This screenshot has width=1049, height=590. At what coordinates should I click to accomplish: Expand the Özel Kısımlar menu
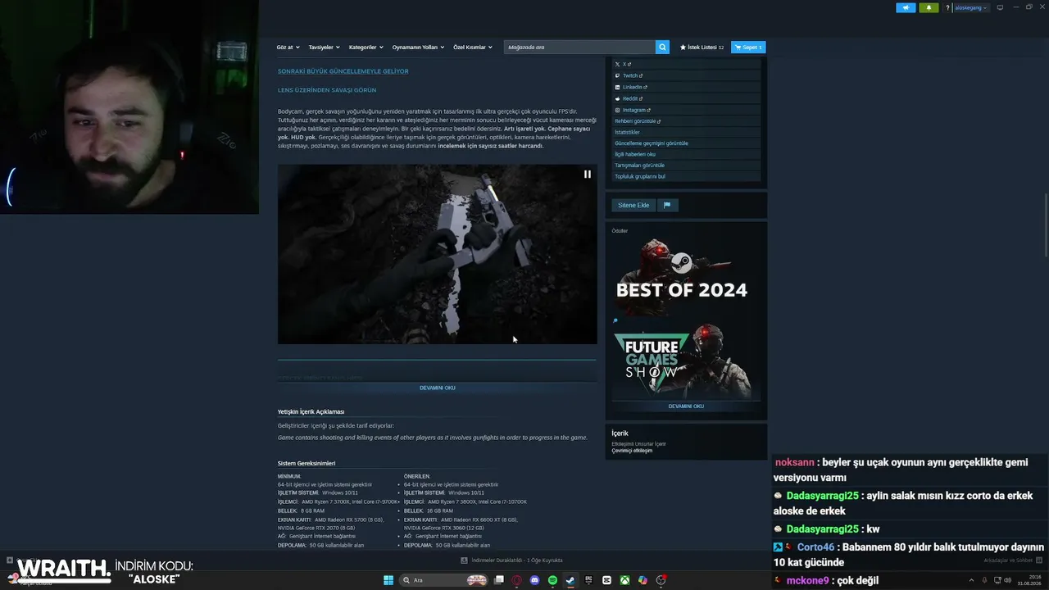click(473, 48)
